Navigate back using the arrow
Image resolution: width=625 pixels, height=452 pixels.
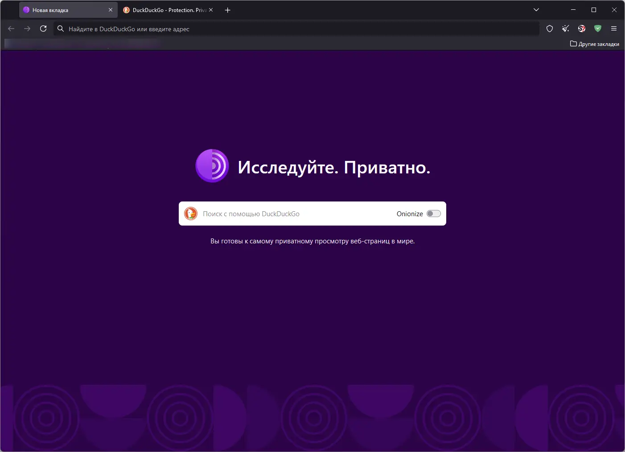pos(11,29)
